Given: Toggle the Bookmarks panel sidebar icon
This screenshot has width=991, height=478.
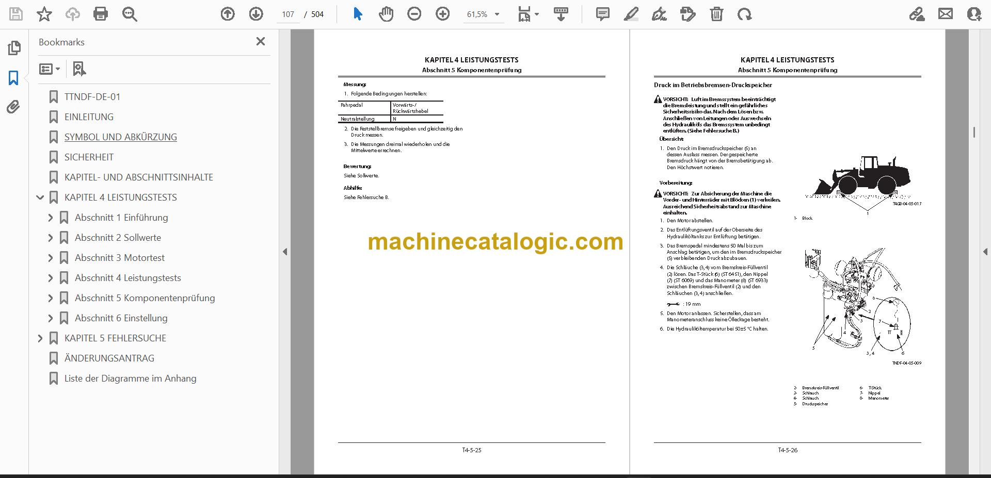Looking at the screenshot, I should (14, 78).
